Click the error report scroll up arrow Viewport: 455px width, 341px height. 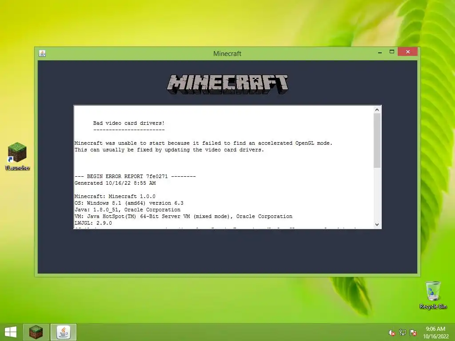(377, 110)
